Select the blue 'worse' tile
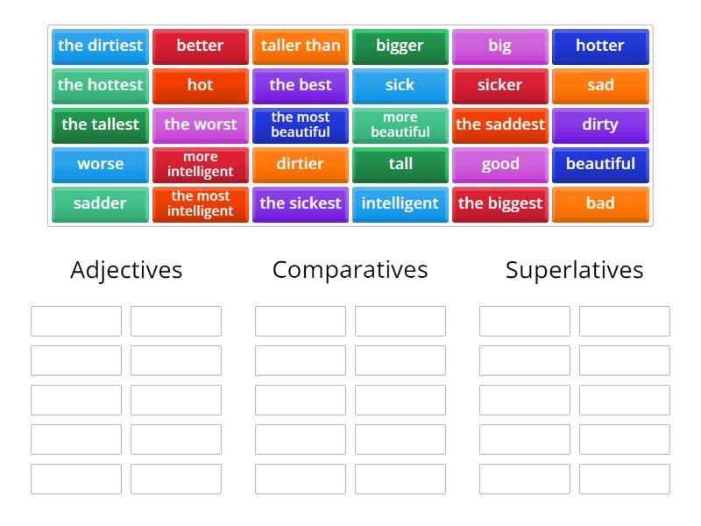This screenshot has height=526, width=701. click(100, 165)
